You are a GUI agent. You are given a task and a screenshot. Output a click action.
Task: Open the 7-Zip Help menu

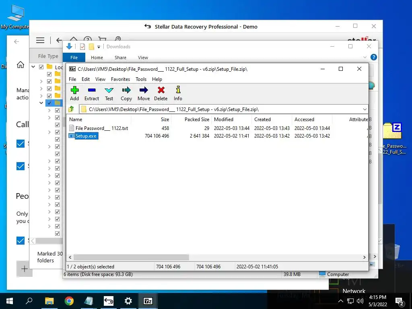157,79
